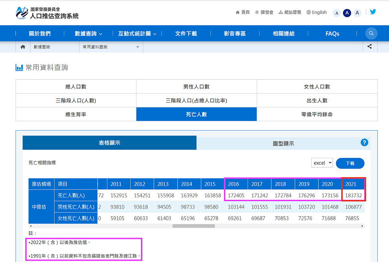The image size is (389, 262).
Task: Click the 下載 download button
Action: (x=350, y=163)
